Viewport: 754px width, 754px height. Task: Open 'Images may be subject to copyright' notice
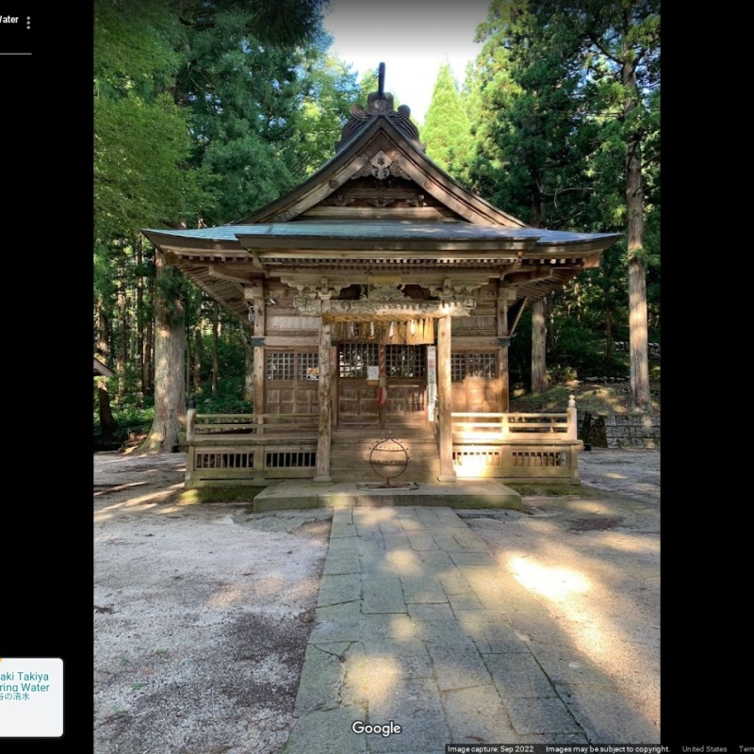[x=607, y=749]
